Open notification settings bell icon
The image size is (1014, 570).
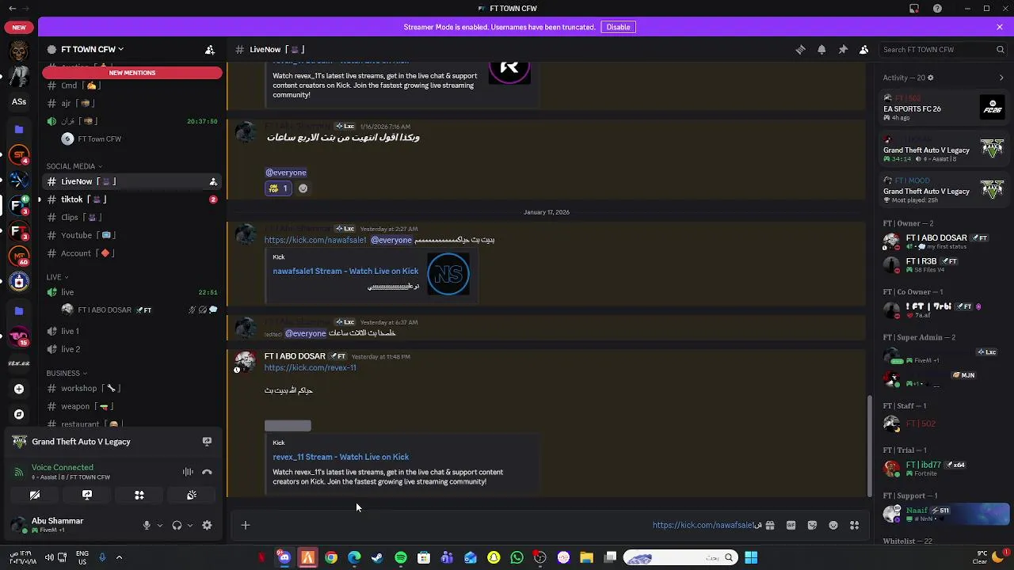point(821,50)
